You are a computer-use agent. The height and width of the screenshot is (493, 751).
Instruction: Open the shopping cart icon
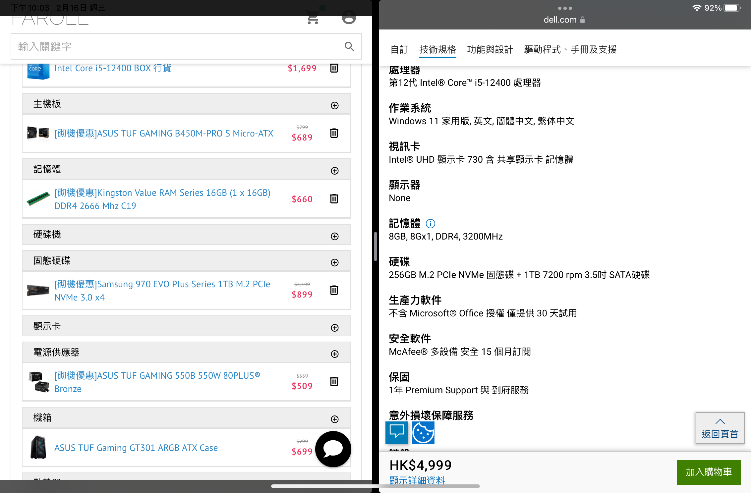(x=313, y=18)
